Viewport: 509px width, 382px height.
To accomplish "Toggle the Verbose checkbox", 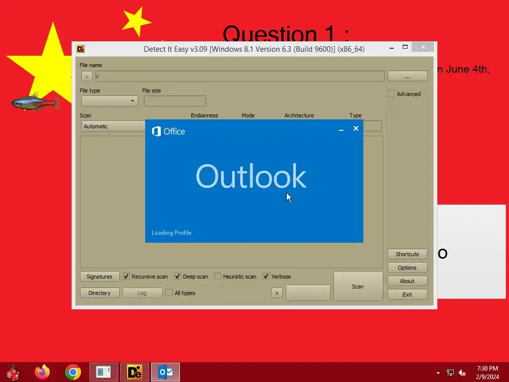I will 266,277.
